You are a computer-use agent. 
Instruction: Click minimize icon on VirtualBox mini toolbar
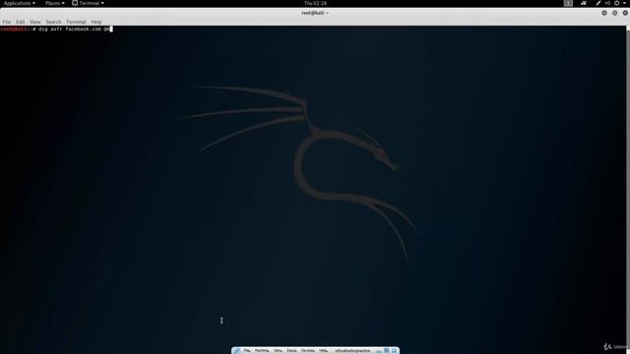379,351
